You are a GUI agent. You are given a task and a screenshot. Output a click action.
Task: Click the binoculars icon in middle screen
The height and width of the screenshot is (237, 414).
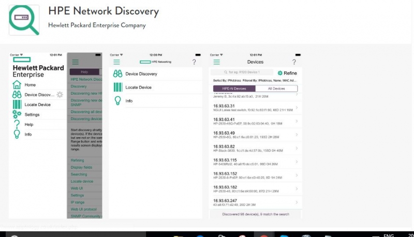118,74
